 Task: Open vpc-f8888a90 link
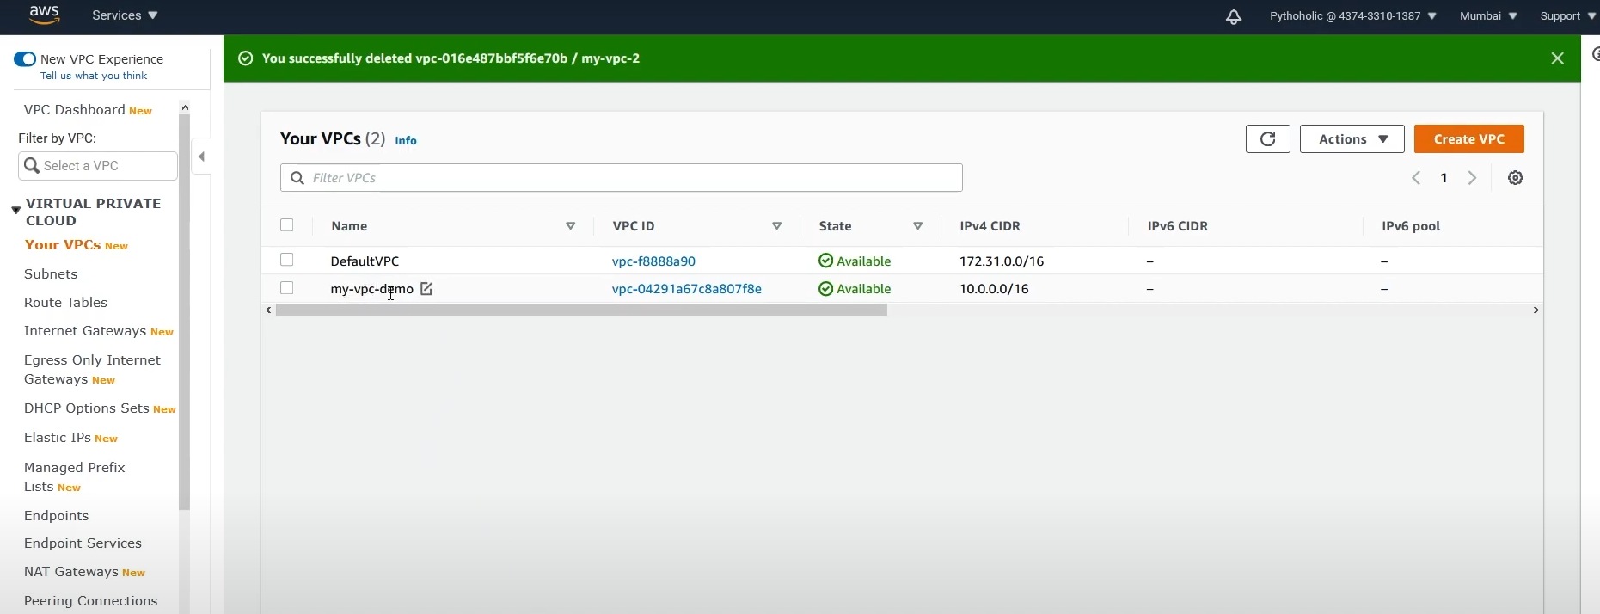click(x=653, y=261)
